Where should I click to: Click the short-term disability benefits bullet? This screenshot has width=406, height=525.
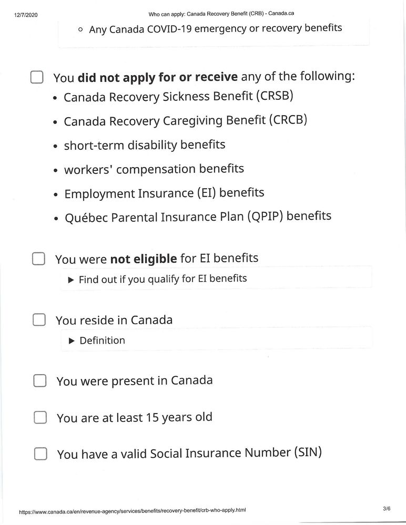[145, 145]
